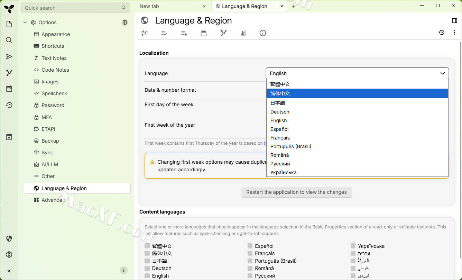Viewport: 462px width, 280px height.
Task: Toggle the right pane panel icon
Action: pos(454,21)
